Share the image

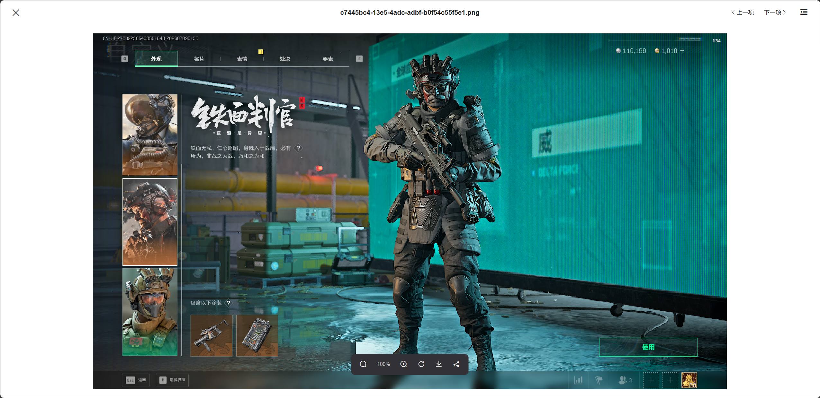(456, 364)
